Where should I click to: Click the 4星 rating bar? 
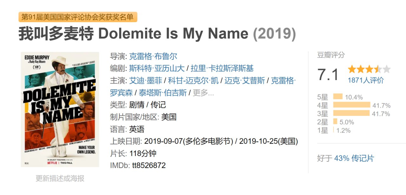(x=351, y=105)
